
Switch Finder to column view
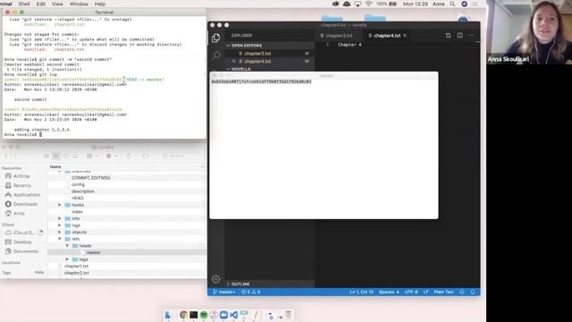point(65,156)
